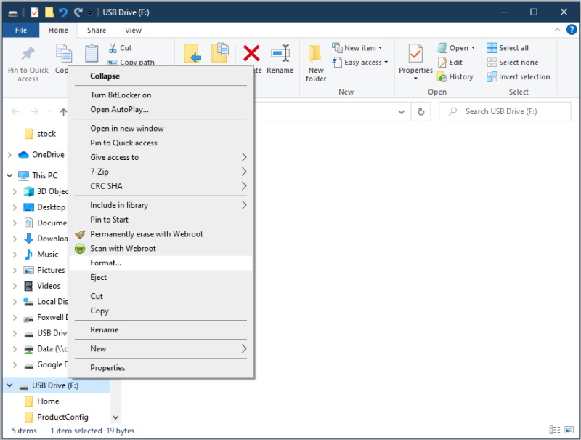Switch to the View ribbon tab
This screenshot has height=440, width=581.
133,31
